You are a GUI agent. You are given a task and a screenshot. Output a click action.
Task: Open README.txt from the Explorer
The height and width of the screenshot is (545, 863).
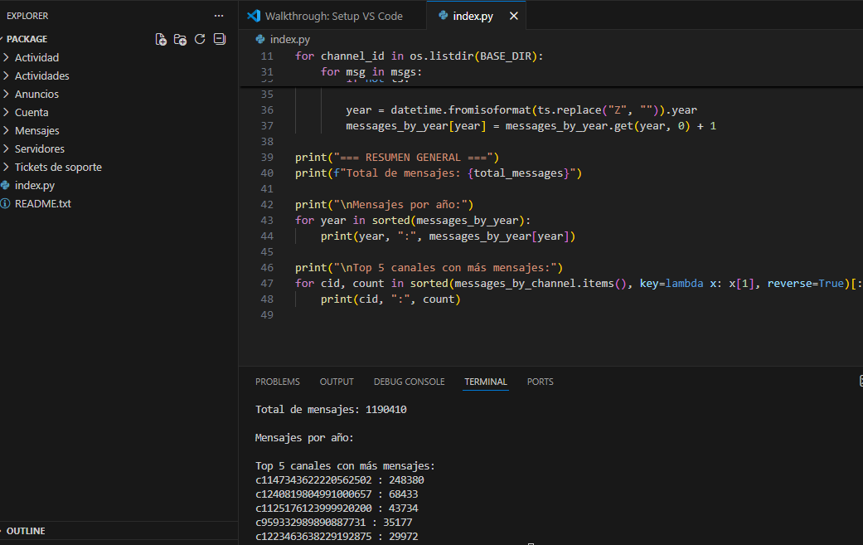tap(44, 203)
